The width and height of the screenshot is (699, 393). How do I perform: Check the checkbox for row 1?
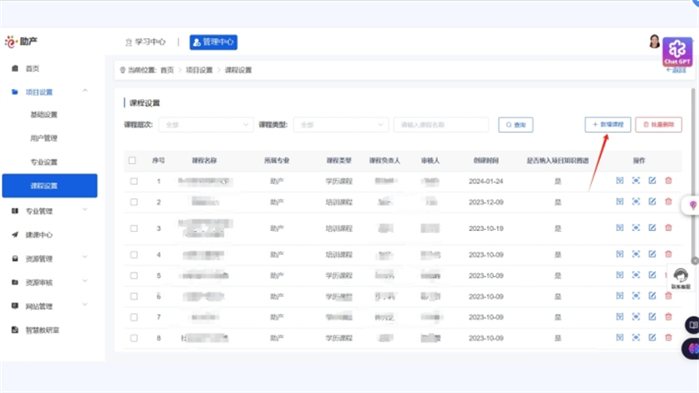pyautogui.click(x=133, y=181)
